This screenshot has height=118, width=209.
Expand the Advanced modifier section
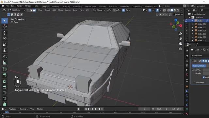pyautogui.click(x=199, y=82)
